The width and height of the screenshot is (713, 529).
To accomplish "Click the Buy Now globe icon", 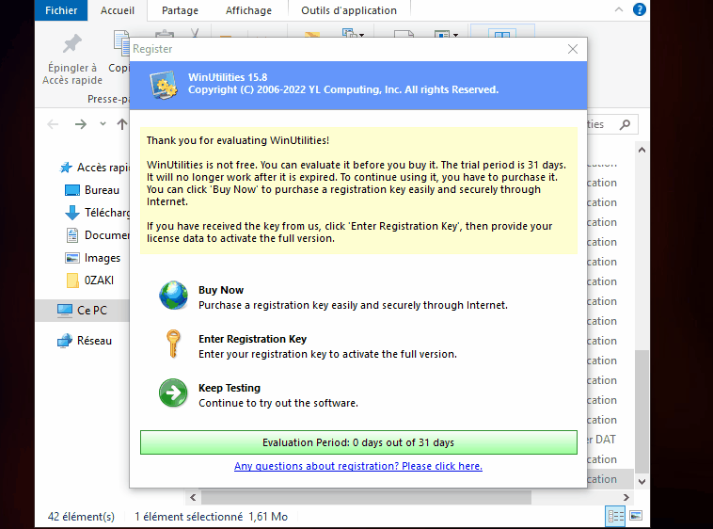I will point(173,296).
